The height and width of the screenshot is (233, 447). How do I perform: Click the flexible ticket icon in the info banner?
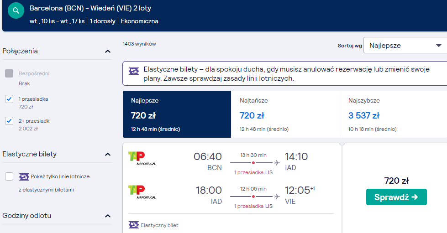click(x=134, y=71)
